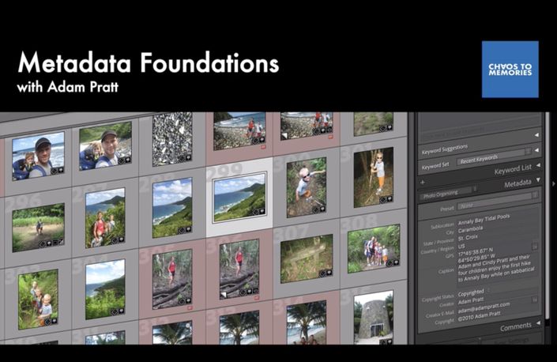557x362 pixels.
Task: Select thumbnail 298 coast landscape
Action: (172, 208)
